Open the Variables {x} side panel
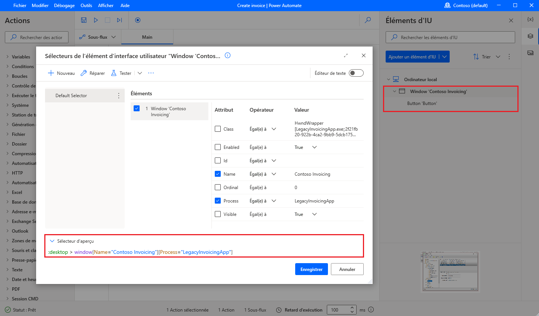The image size is (539, 316). [x=530, y=19]
